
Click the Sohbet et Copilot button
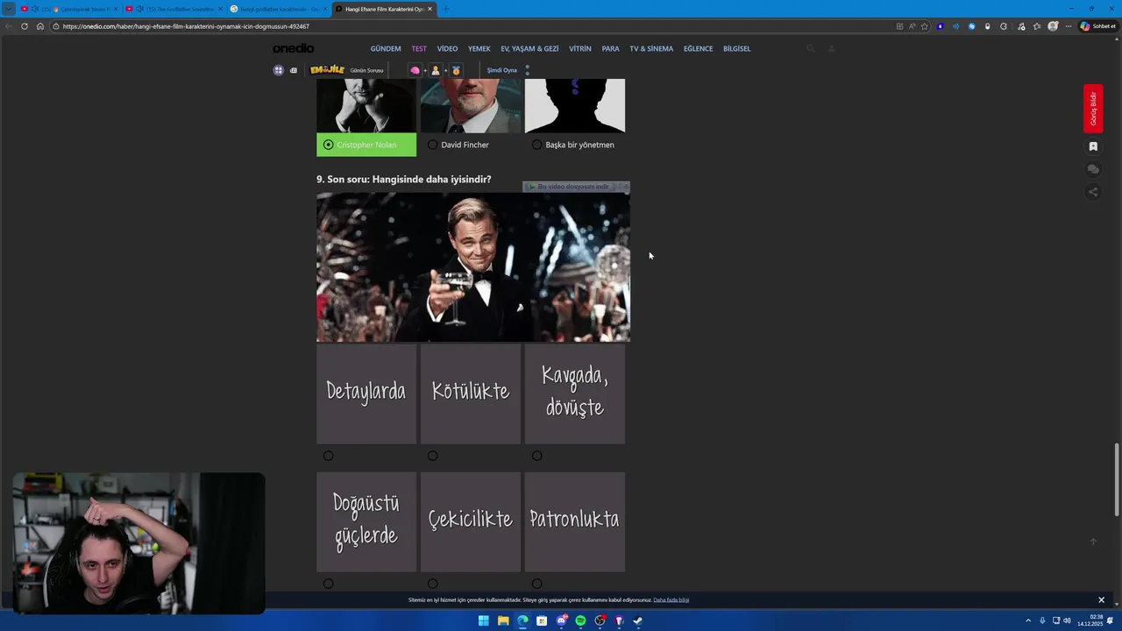1098,26
